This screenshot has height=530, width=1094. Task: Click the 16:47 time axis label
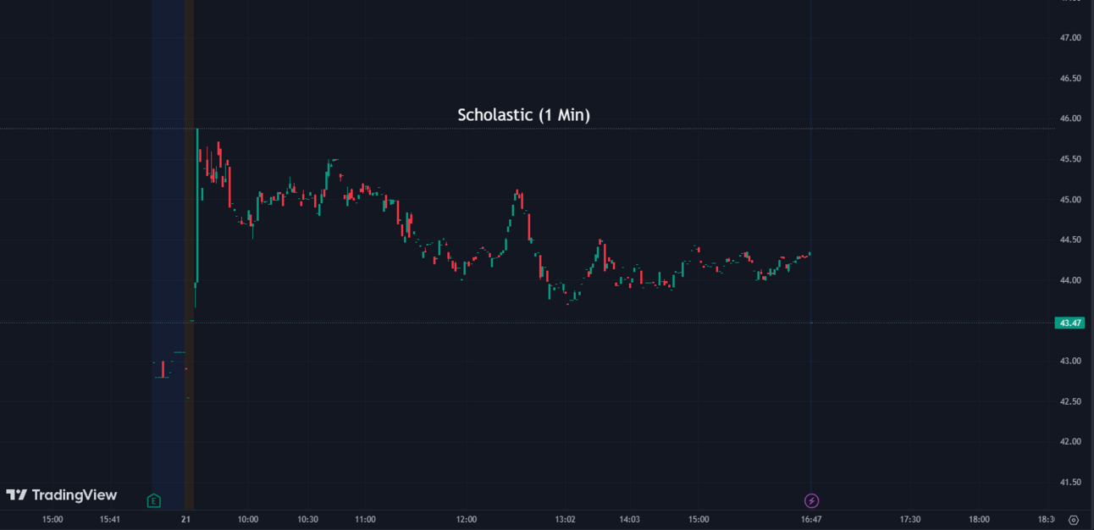[811, 519]
